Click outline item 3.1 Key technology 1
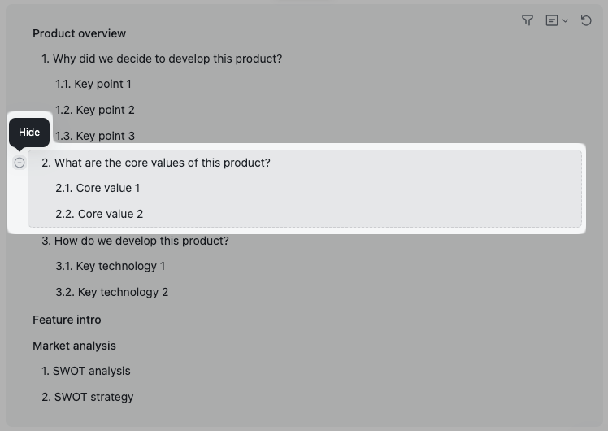Screen dimensions: 608x431 pos(111,266)
